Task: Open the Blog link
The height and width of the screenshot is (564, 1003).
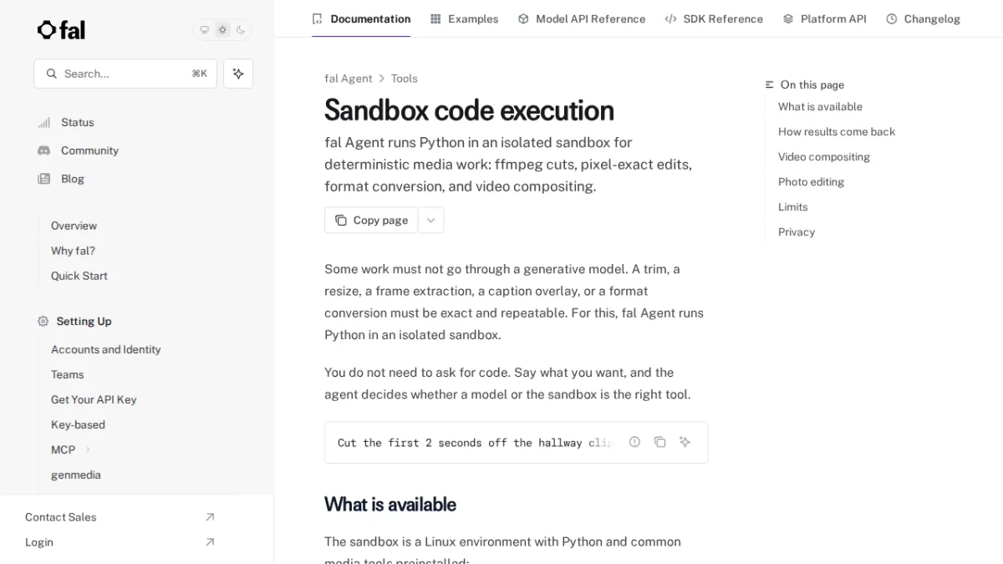Action: [73, 179]
